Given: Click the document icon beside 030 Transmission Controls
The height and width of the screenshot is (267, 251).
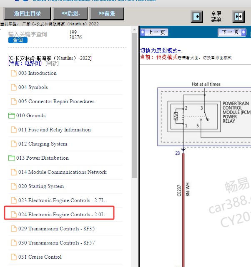Looking at the screenshot, I should click(14, 243).
